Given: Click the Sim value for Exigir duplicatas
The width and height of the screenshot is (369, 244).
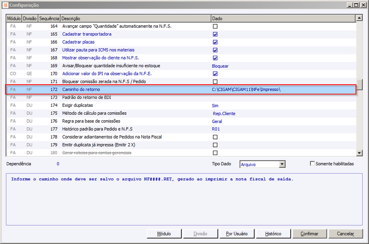Looking at the screenshot, I should point(215,106).
